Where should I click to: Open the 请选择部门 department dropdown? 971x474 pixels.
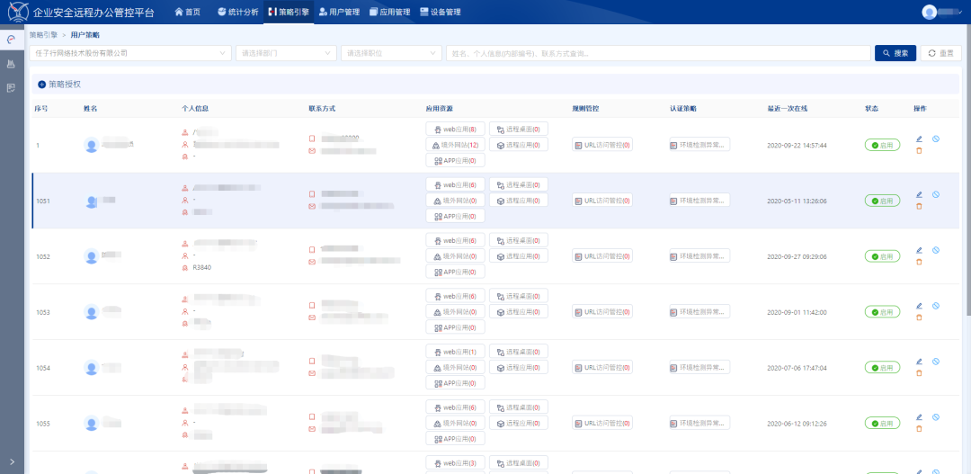[x=286, y=53]
